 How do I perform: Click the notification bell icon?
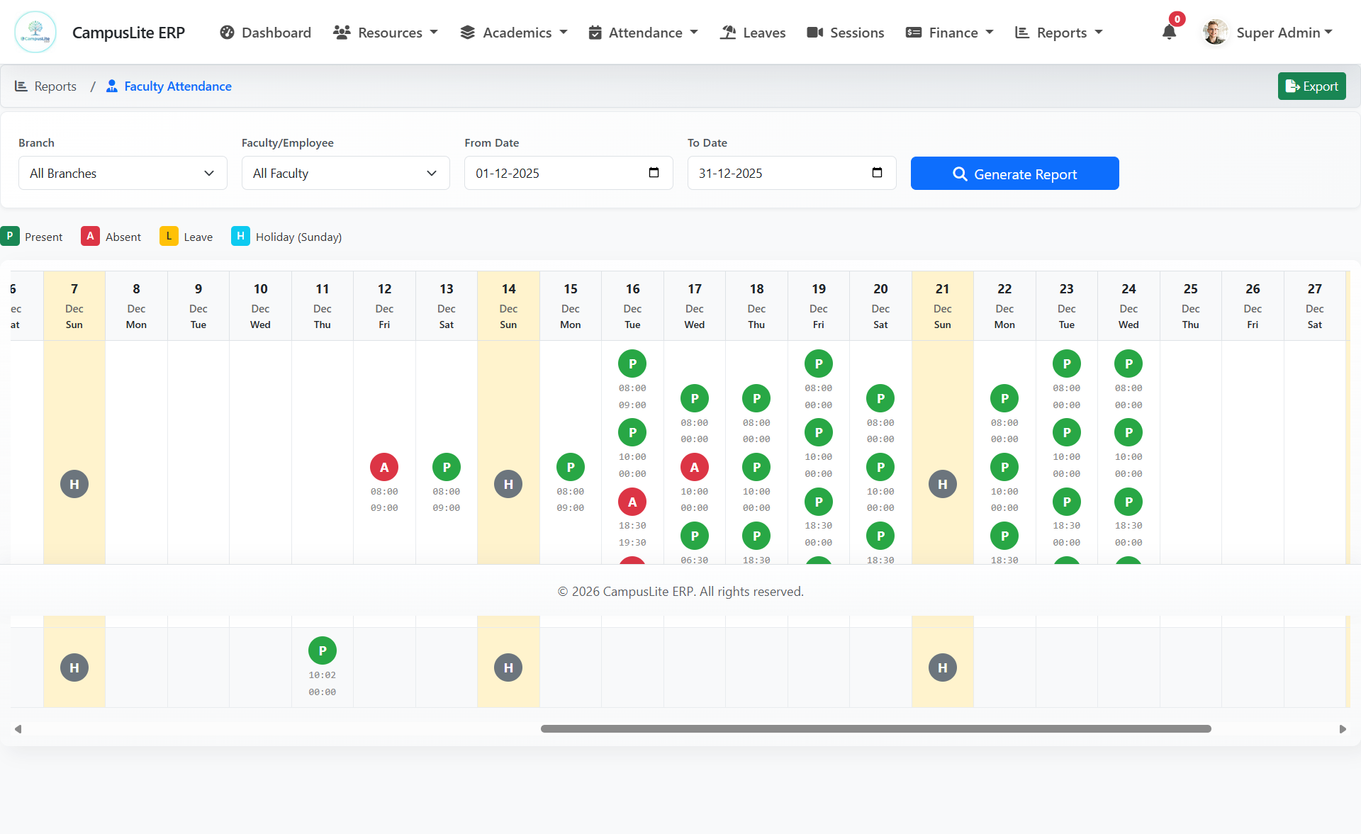point(1169,33)
